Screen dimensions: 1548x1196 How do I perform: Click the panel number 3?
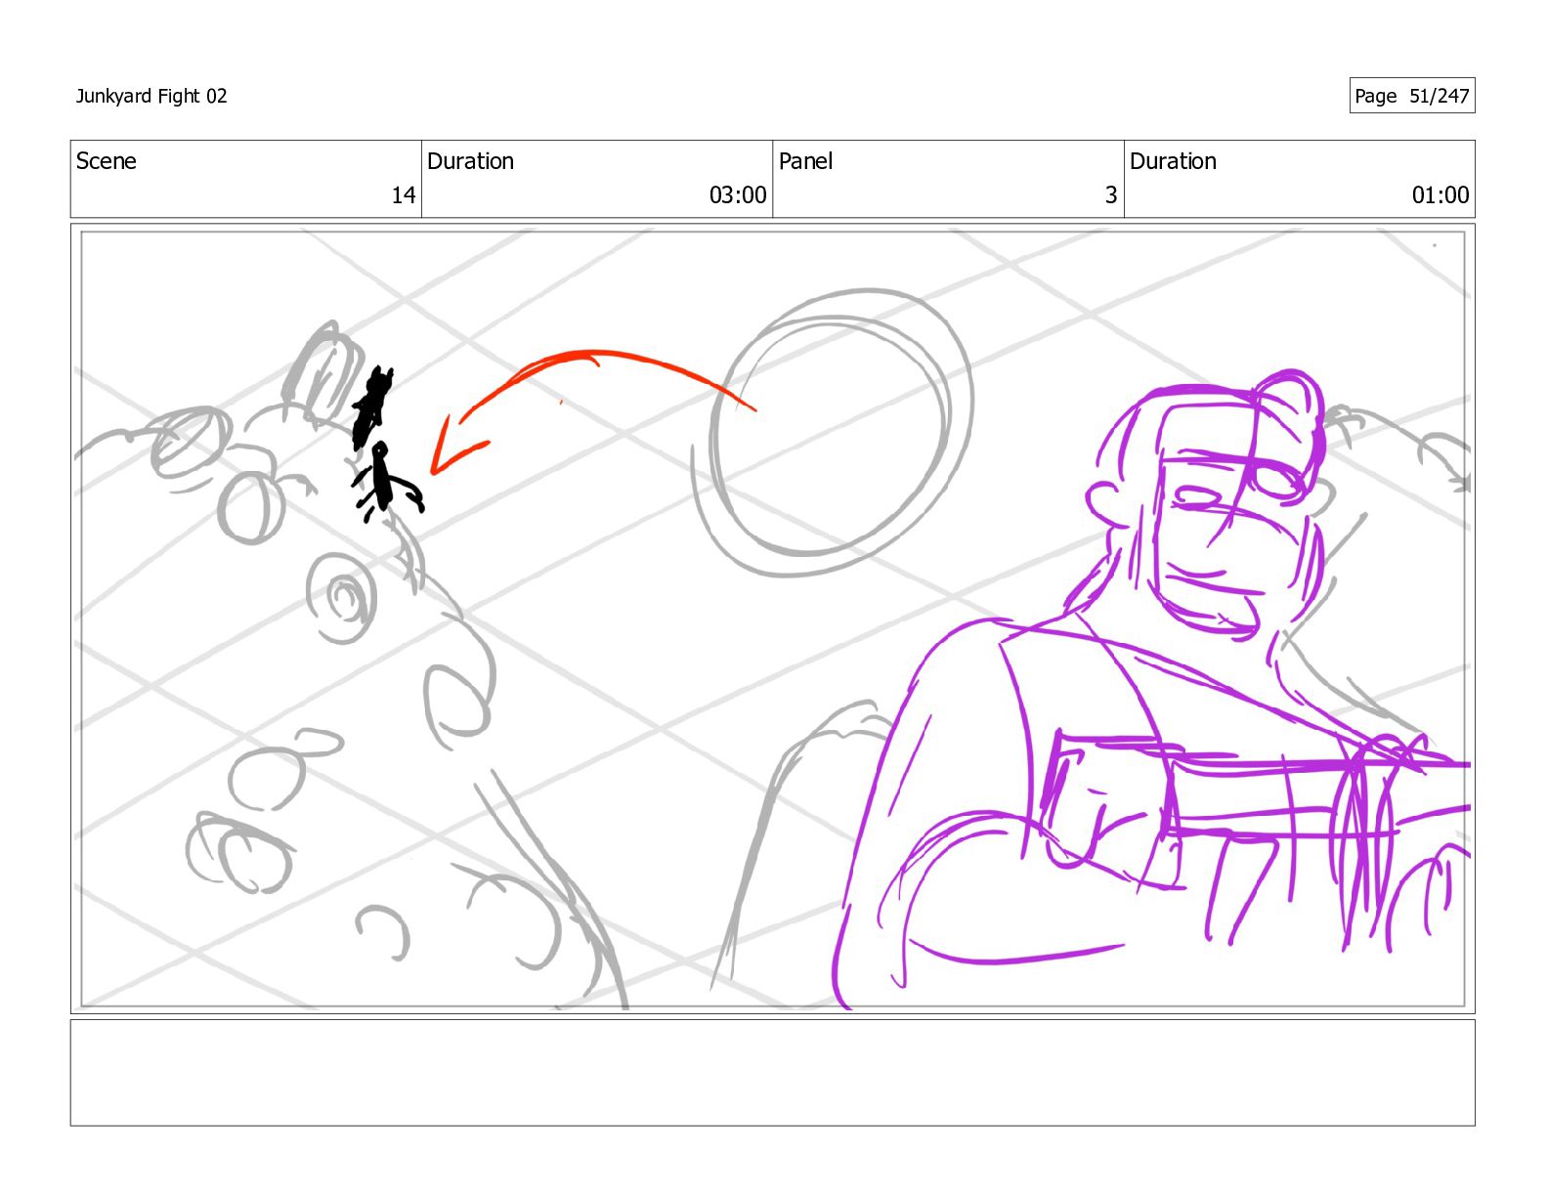pos(1110,195)
